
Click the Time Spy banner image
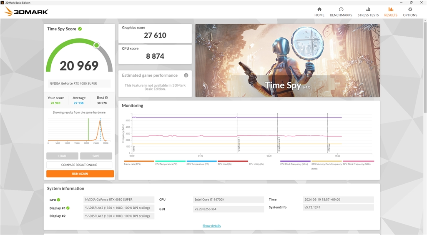pyautogui.click(x=287, y=60)
